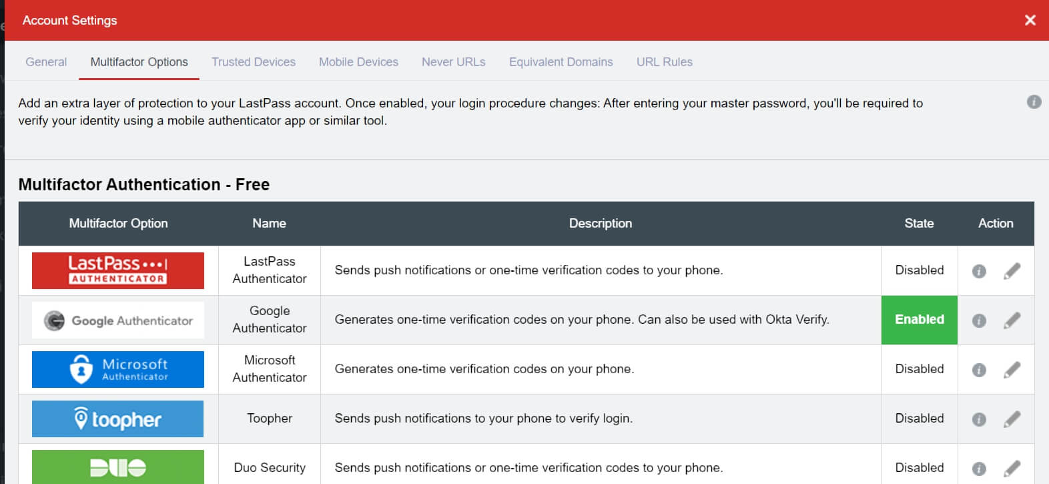Image resolution: width=1049 pixels, height=484 pixels.
Task: Click the 'Multifactor Authentication - Free' heading
Action: pyautogui.click(x=144, y=185)
